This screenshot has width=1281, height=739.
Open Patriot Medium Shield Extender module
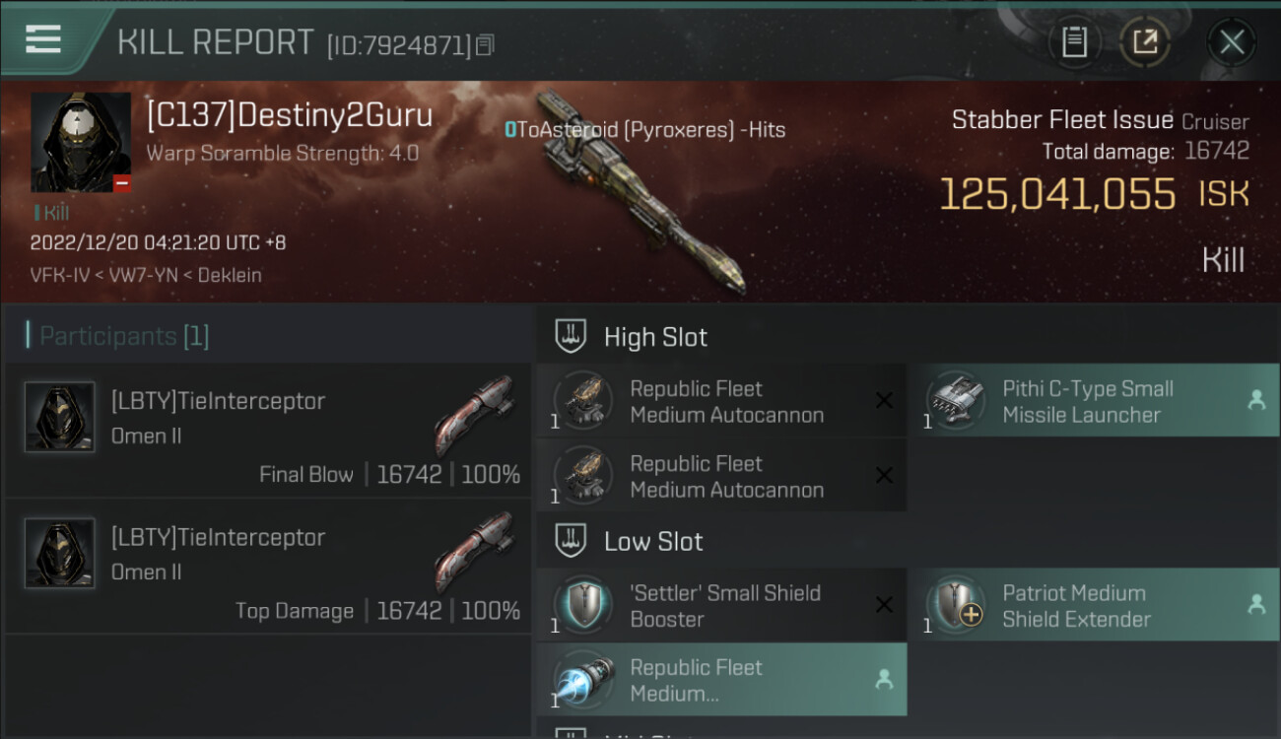pyautogui.click(x=1094, y=606)
